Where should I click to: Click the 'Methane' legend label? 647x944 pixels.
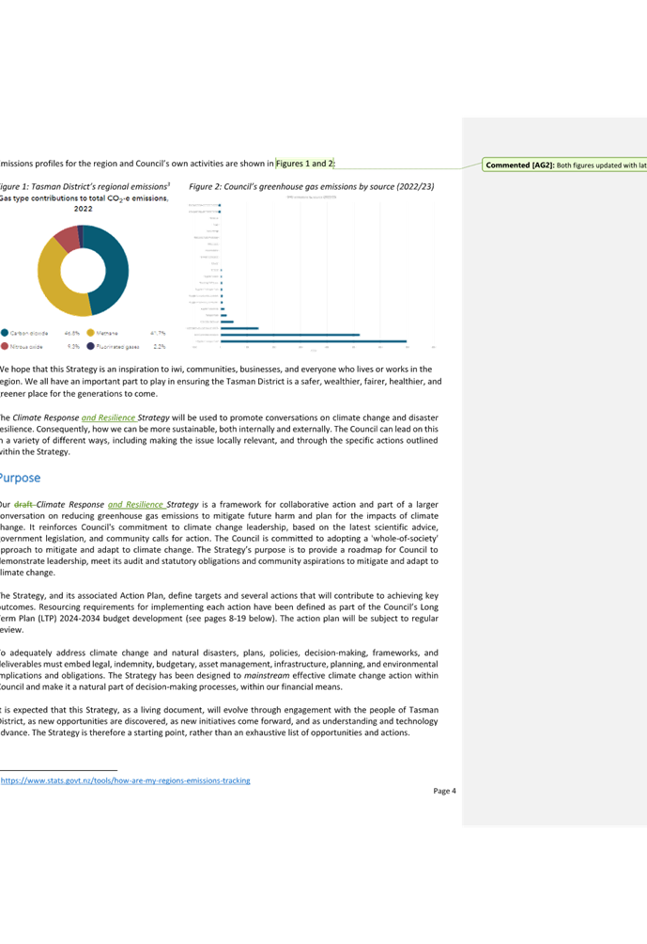click(107, 333)
